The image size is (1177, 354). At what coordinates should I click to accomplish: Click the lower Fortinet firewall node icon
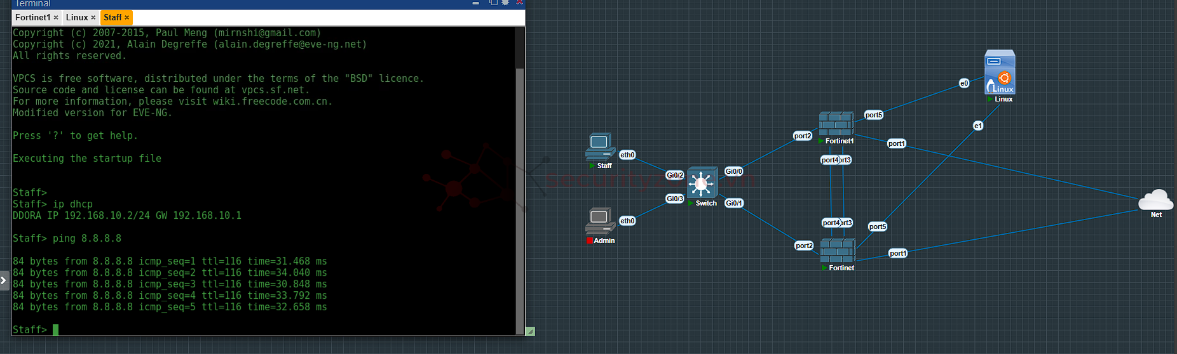tap(838, 251)
